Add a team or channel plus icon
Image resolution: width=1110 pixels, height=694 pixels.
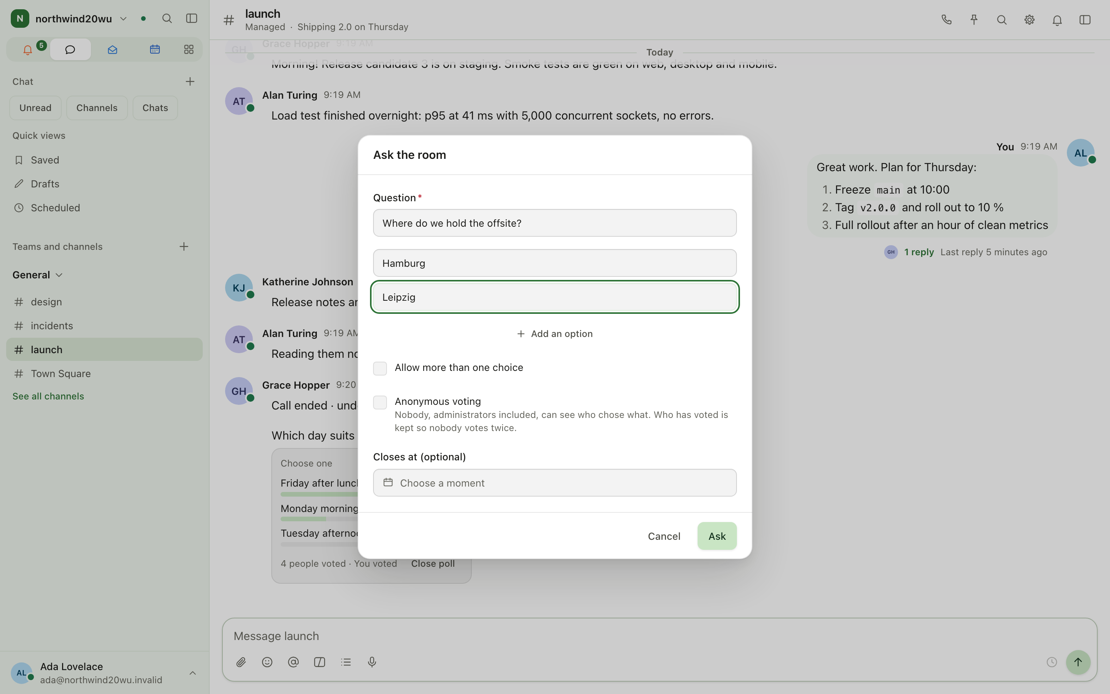click(184, 246)
